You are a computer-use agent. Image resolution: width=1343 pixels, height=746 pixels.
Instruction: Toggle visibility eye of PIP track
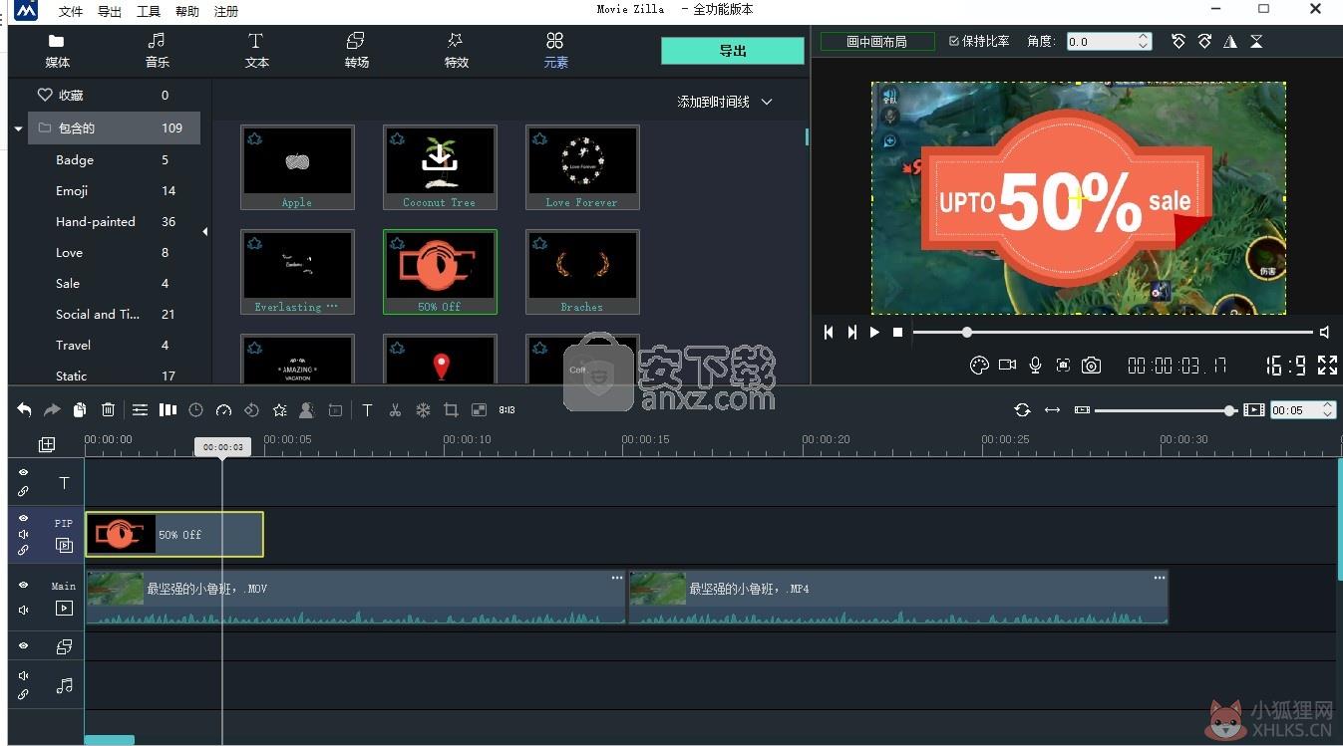23,518
